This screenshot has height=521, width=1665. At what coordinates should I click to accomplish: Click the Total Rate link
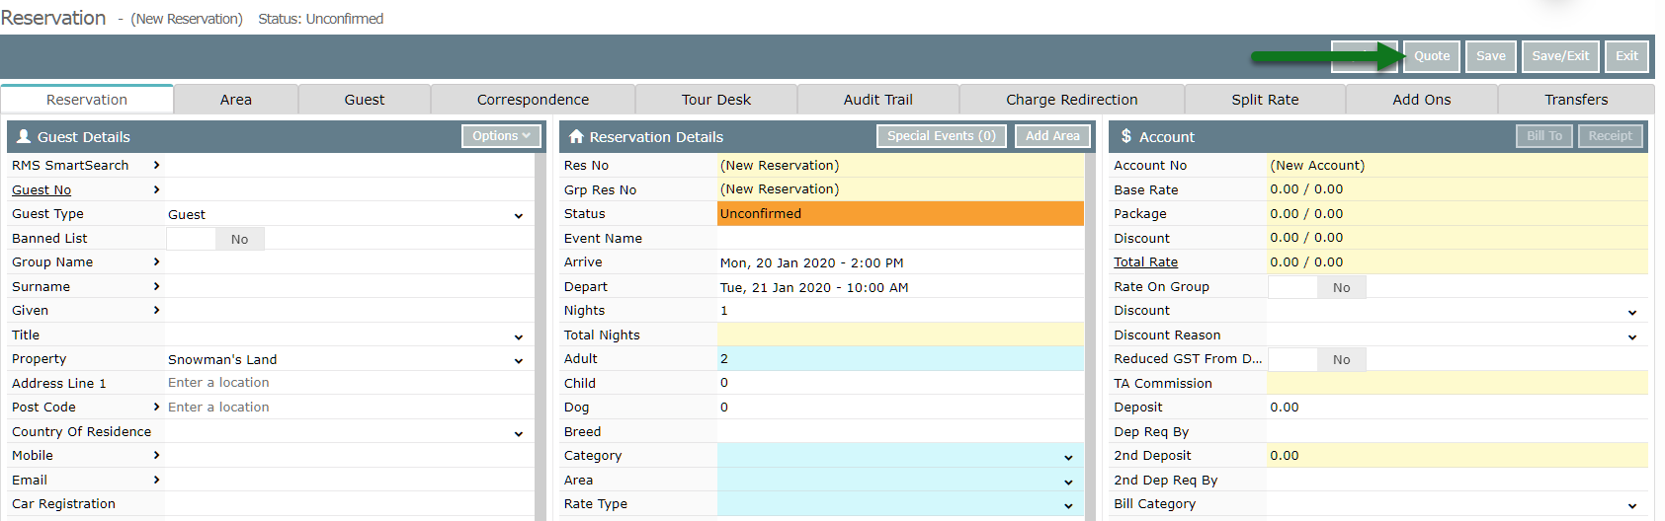(x=1145, y=261)
